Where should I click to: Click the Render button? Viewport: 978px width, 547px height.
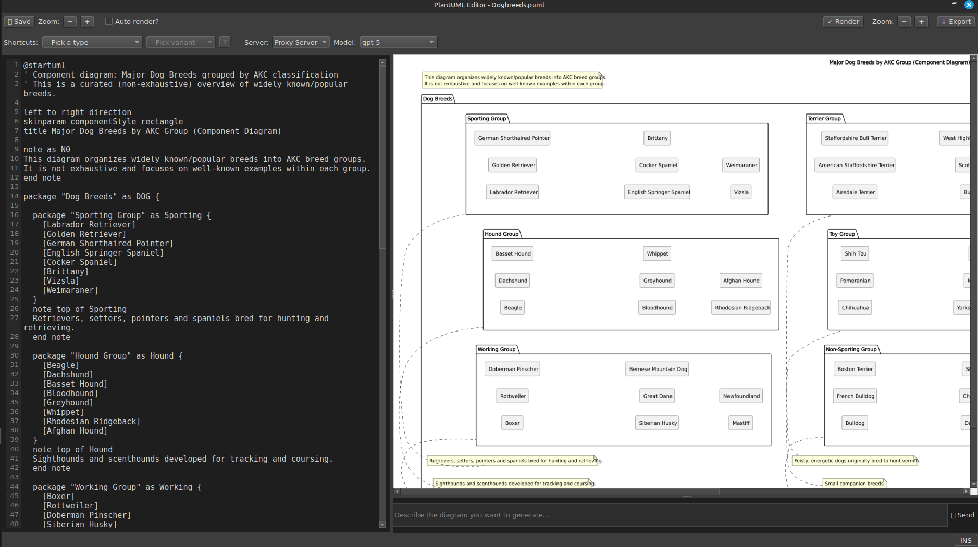tap(843, 21)
